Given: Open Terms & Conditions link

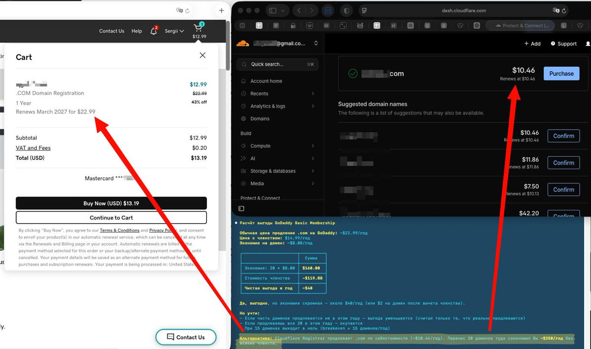Looking at the screenshot, I should pyautogui.click(x=120, y=230).
